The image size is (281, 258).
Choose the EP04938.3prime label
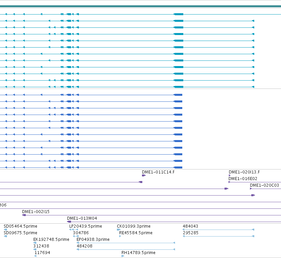click(x=93, y=240)
